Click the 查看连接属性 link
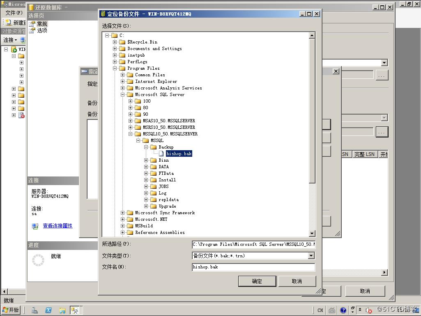The width and height of the screenshot is (421, 316). point(58,226)
